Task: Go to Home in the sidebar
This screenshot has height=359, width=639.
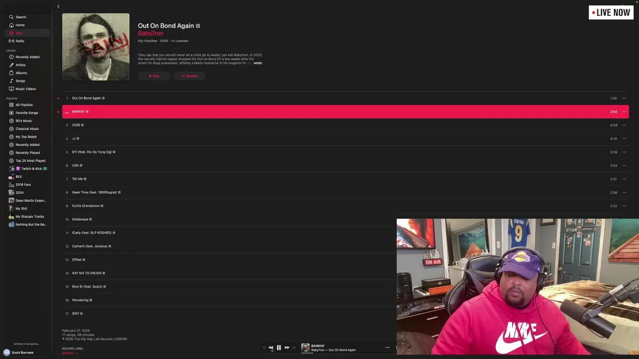Action: [27, 25]
